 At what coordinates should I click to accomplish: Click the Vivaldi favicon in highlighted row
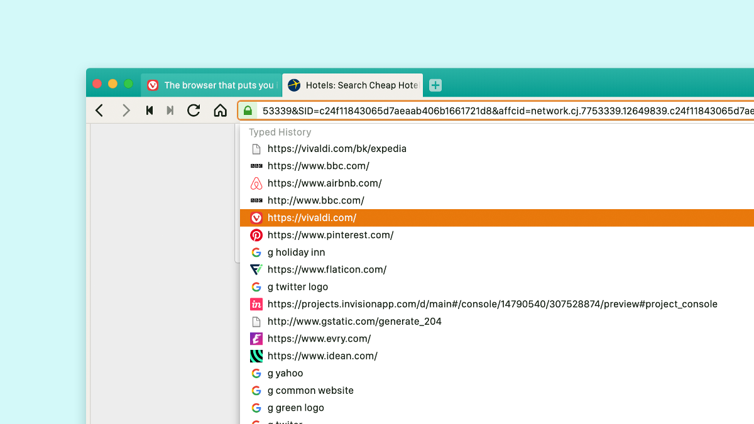point(256,218)
